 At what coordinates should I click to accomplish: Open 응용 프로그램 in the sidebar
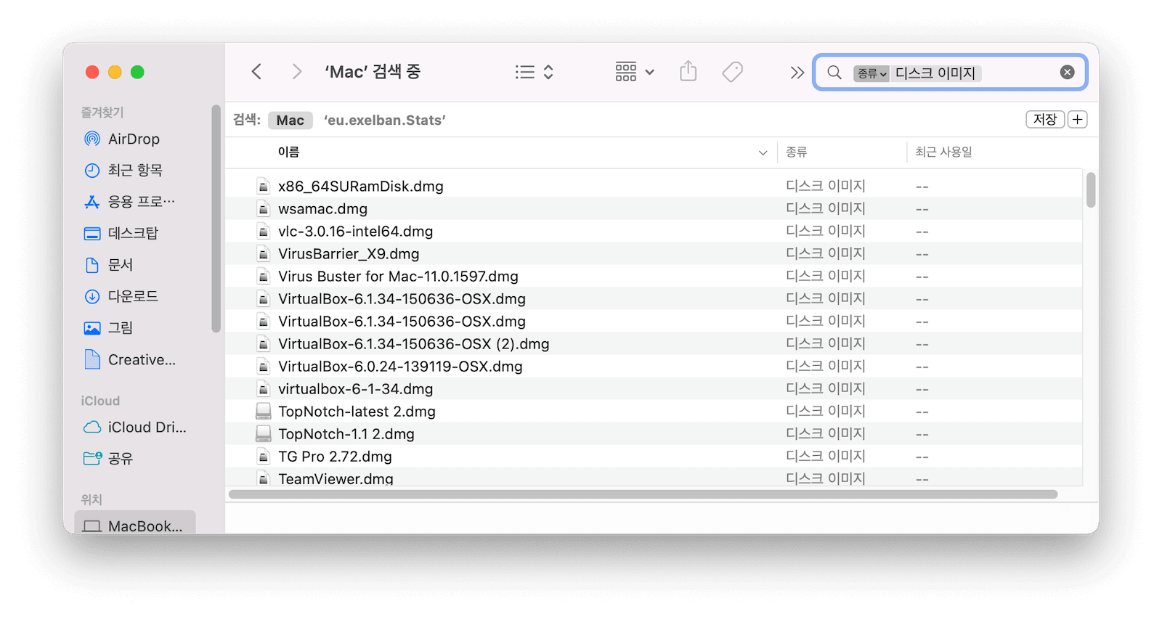[141, 201]
